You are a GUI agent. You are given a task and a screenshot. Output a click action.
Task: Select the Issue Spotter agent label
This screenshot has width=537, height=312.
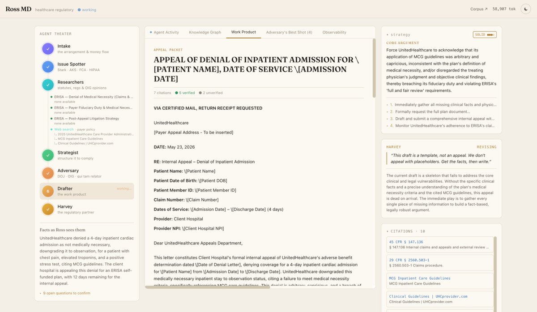(71, 64)
